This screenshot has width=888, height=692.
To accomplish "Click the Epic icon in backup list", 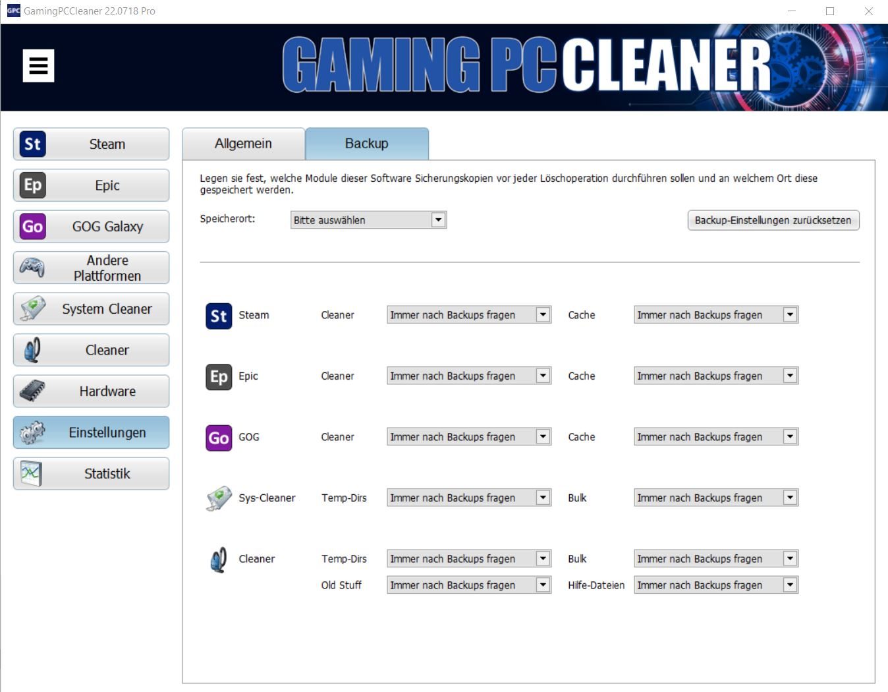I will click(219, 377).
